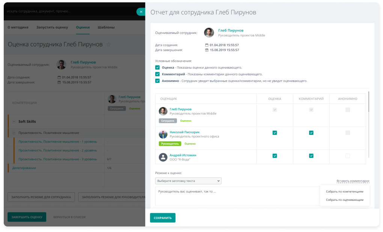Toggle the Анонимно legend checkbox
383x232 pixels.
[157, 81]
